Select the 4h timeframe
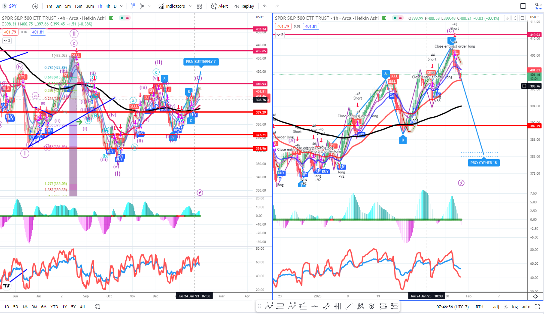Image resolution: width=544 pixels, height=314 pixels. coord(108,6)
